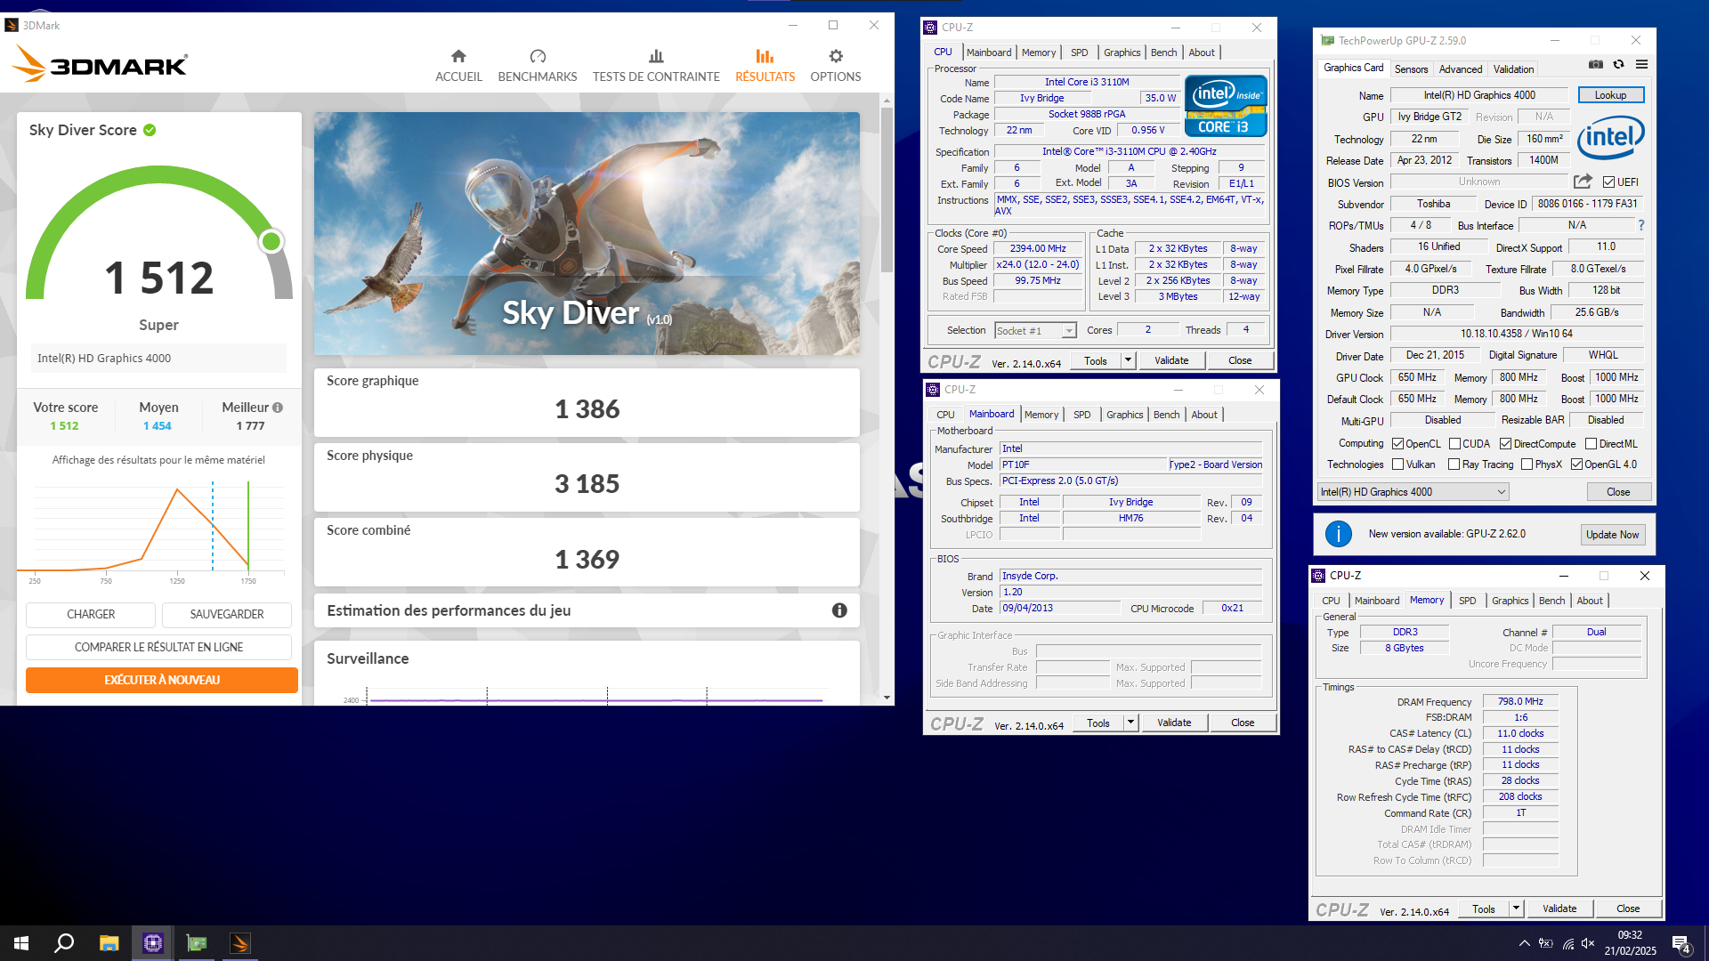Open the notification center icon

[1681, 943]
